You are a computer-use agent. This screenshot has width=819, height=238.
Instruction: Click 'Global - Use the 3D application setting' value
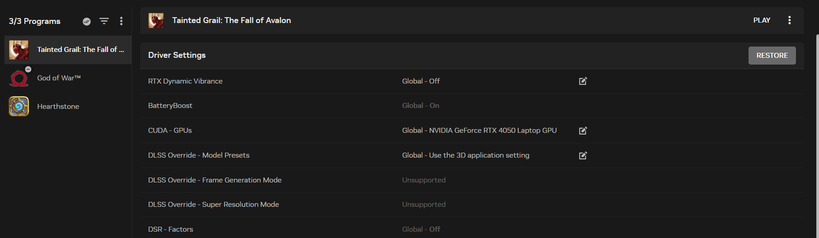466,155
